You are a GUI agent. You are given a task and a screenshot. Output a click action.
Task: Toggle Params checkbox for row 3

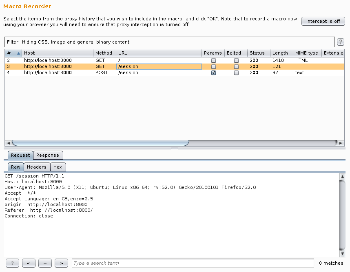click(x=213, y=66)
